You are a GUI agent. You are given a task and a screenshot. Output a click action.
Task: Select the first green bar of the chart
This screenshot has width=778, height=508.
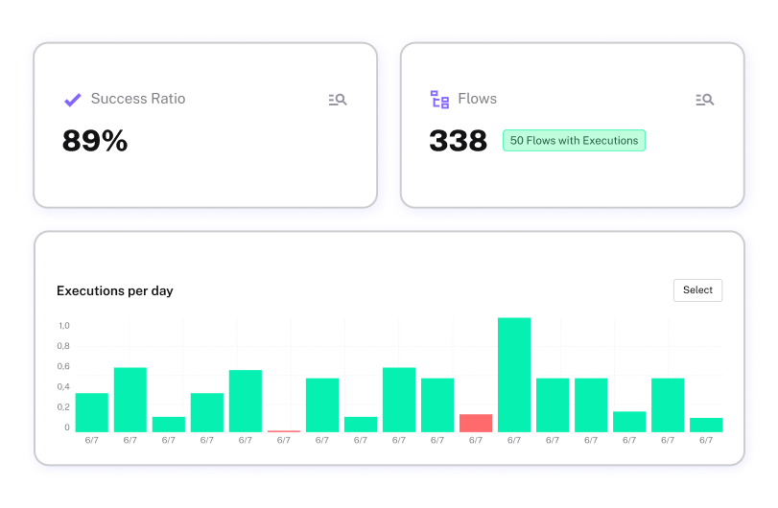point(92,412)
